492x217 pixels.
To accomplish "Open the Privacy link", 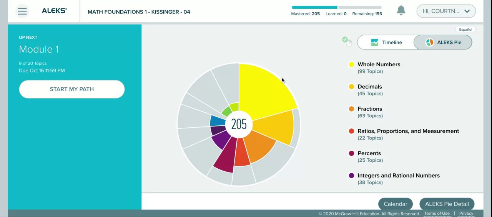I will (466, 214).
